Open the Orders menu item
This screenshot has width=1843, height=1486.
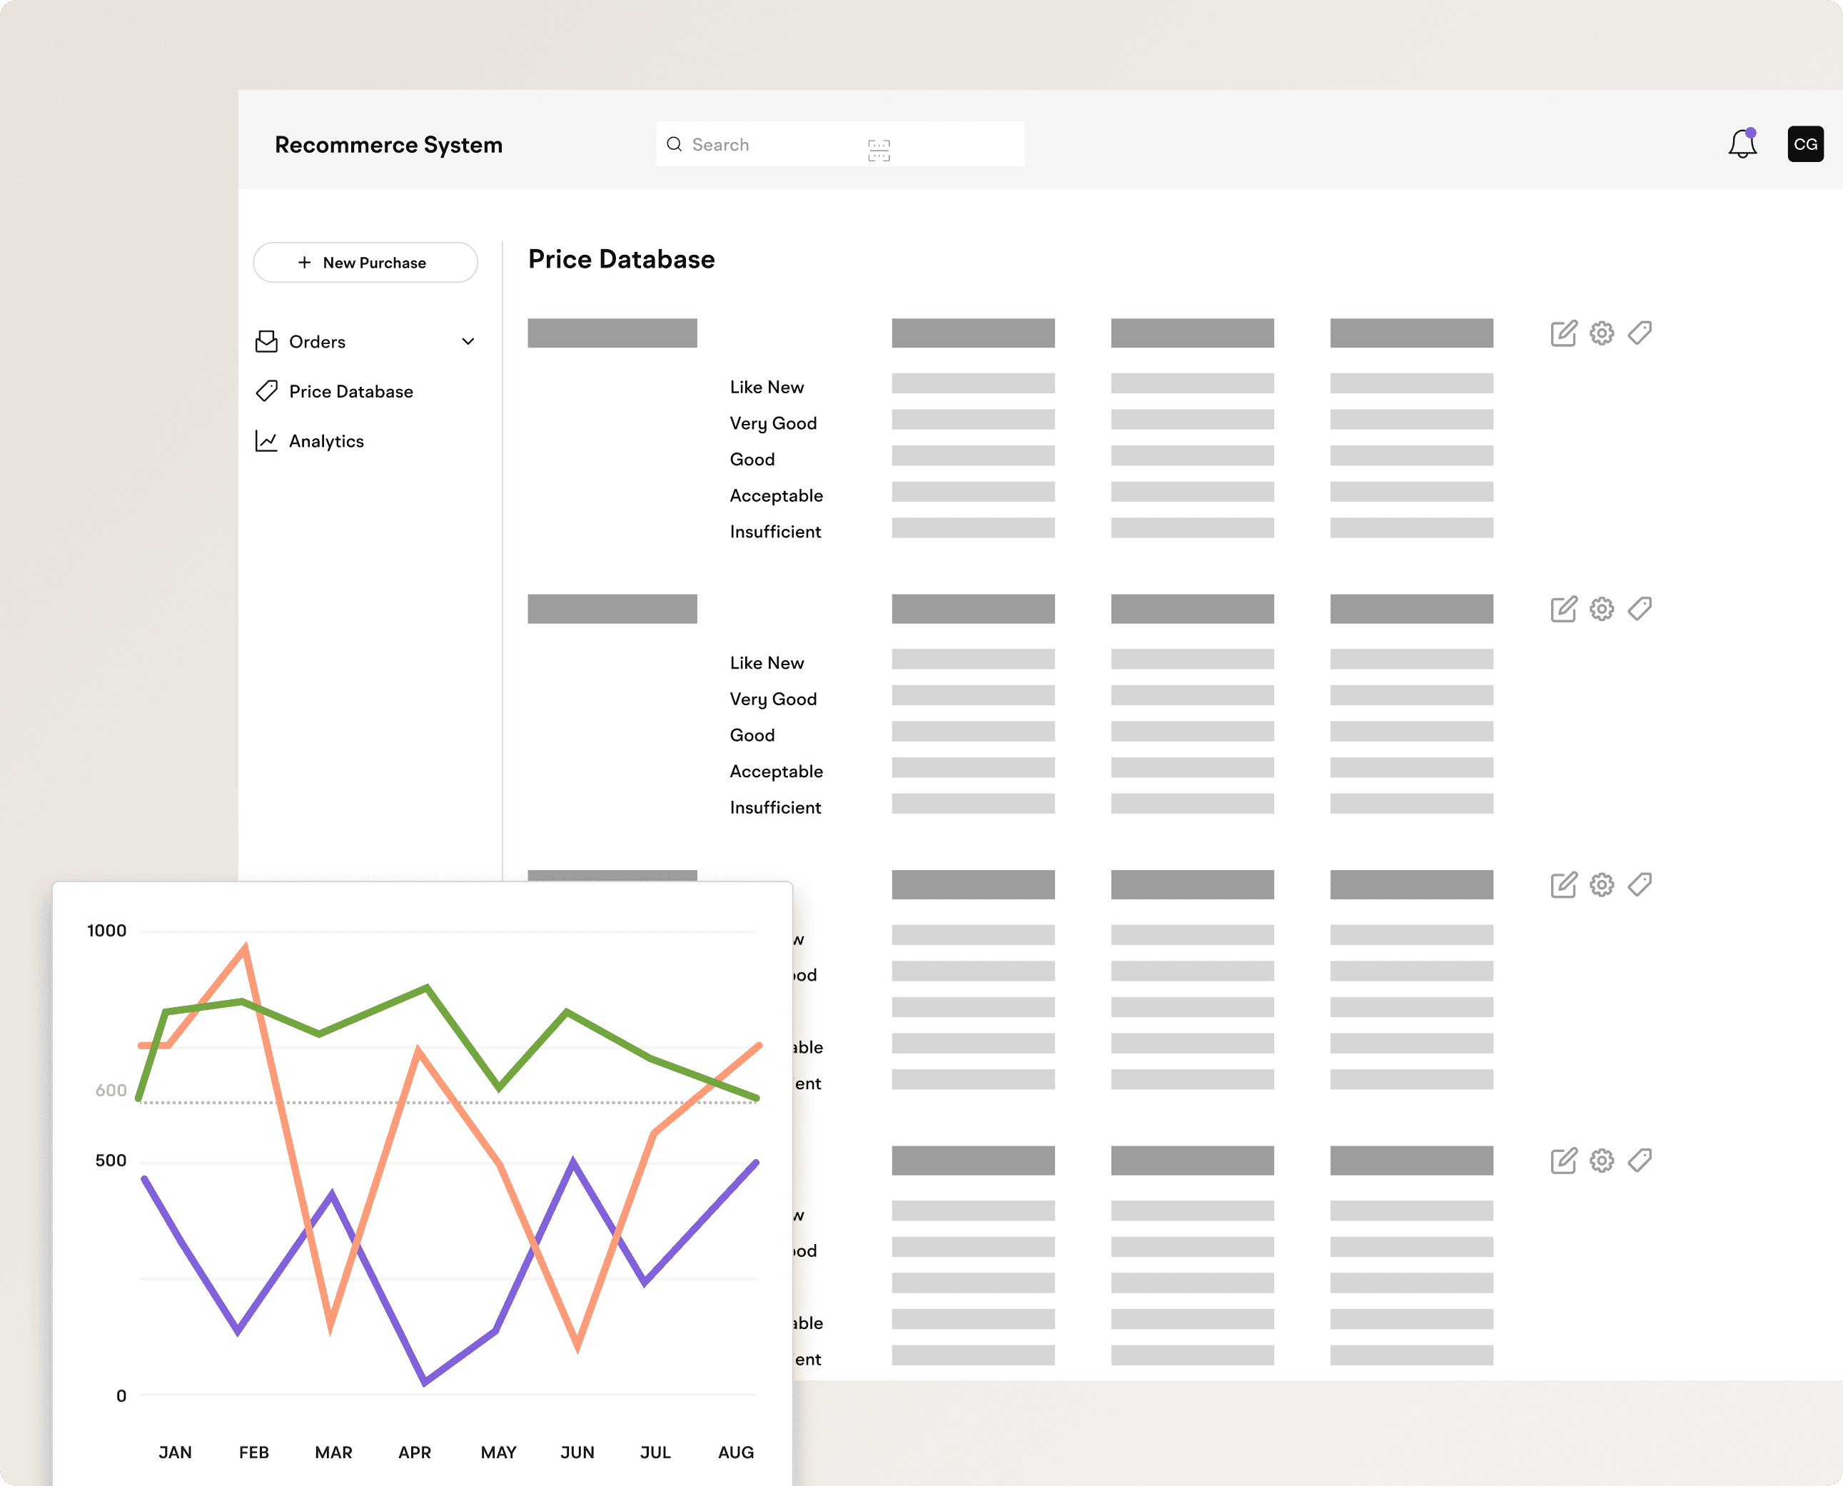(318, 342)
